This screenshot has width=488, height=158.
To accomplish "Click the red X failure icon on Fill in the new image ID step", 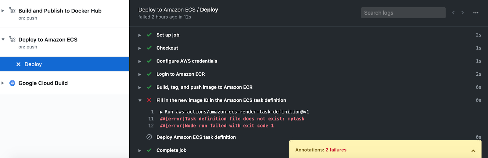I will 149,100.
